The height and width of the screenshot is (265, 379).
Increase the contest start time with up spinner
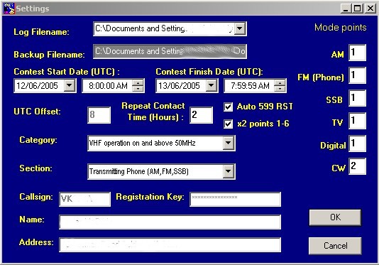click(138, 83)
